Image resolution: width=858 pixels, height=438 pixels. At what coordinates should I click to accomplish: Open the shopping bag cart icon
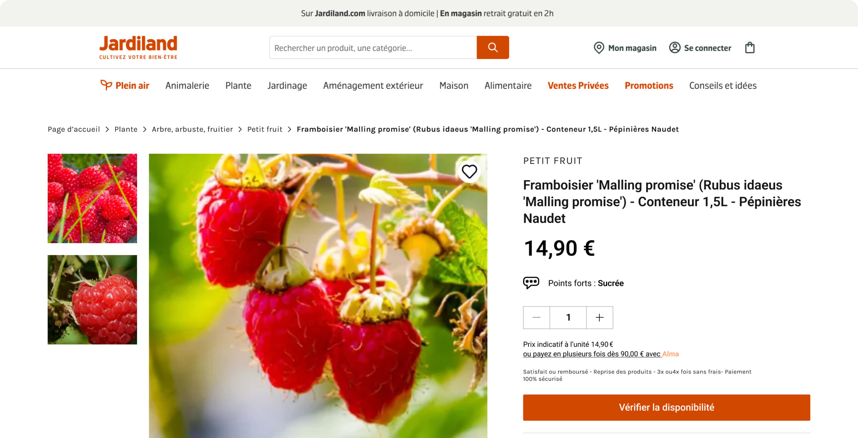[750, 48]
